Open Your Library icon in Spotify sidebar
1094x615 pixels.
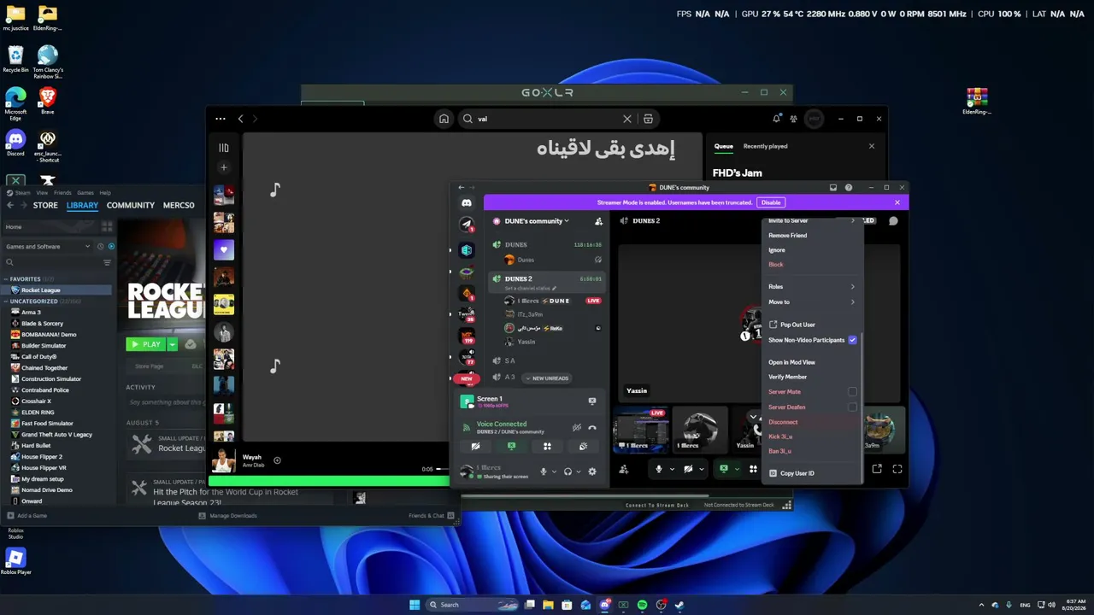tap(224, 148)
